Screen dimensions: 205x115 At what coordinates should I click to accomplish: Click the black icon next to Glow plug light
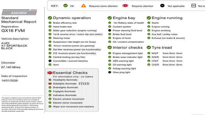[110, 72]
